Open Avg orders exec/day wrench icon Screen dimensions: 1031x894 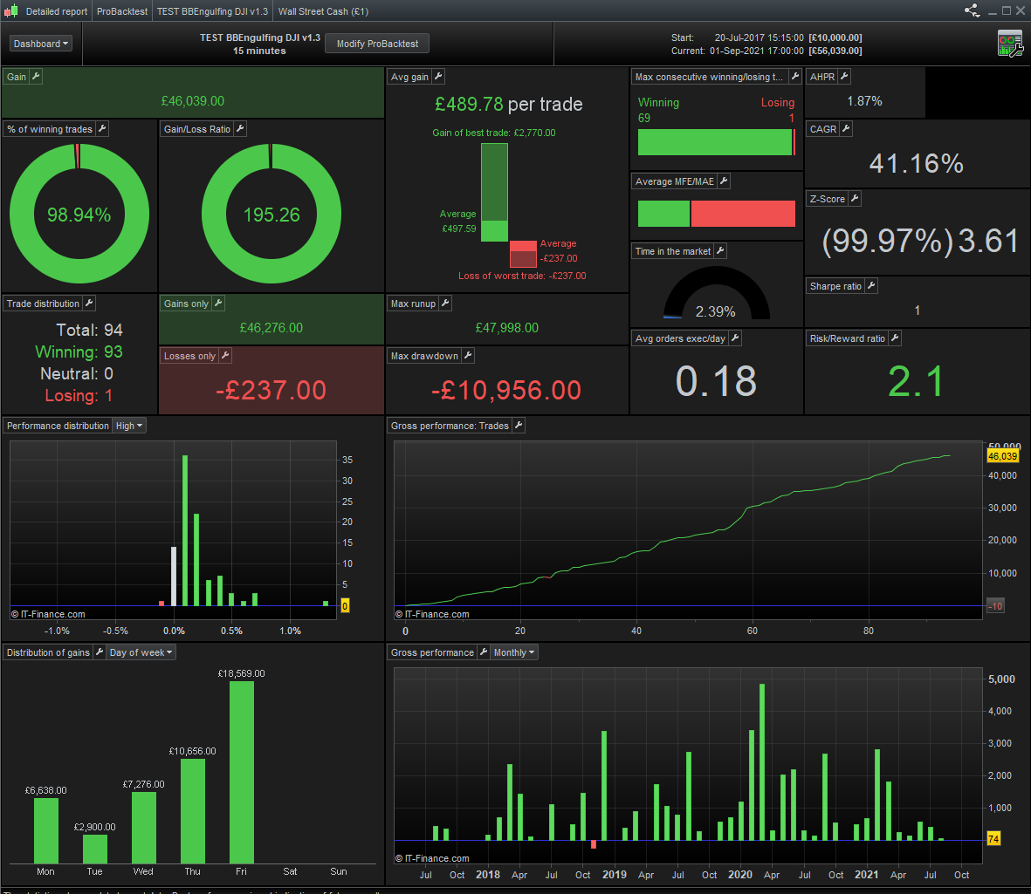point(735,338)
